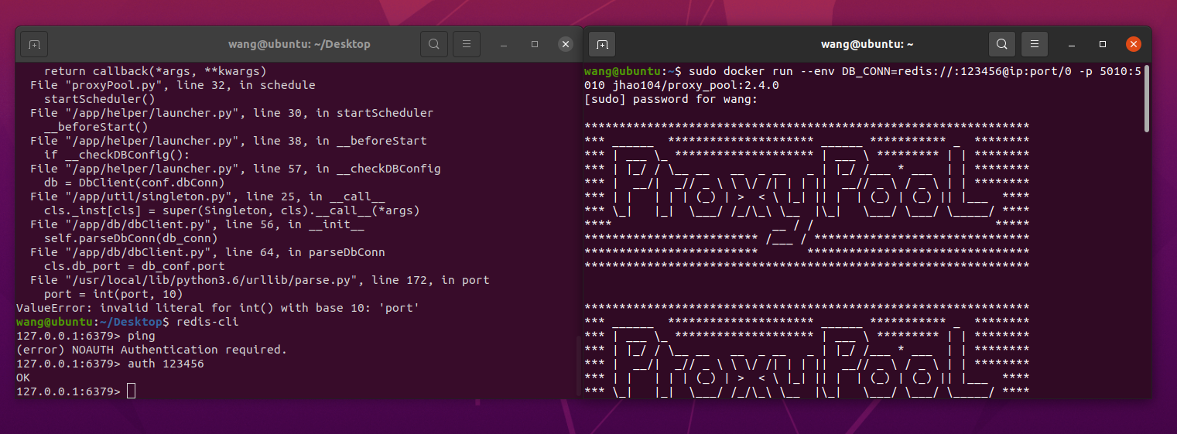Click the 'port = int(port, 10)' line

[113, 294]
